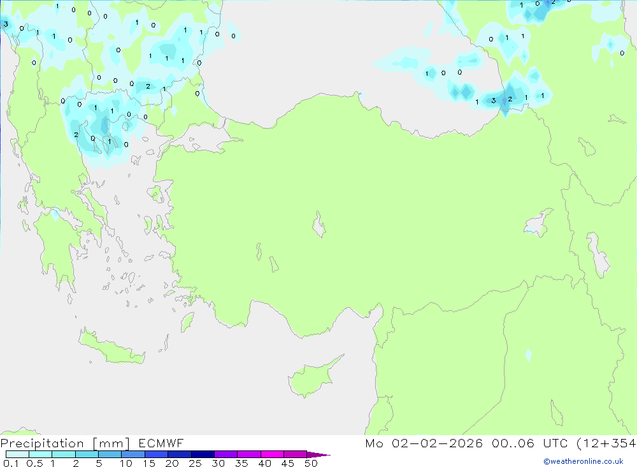This screenshot has width=637, height=467.
Task: Click the legend value "0.1"
Action: pos(11,463)
